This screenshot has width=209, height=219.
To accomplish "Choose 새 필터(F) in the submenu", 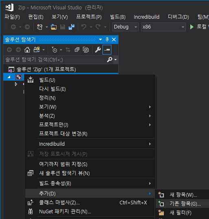I will click(x=182, y=212).
